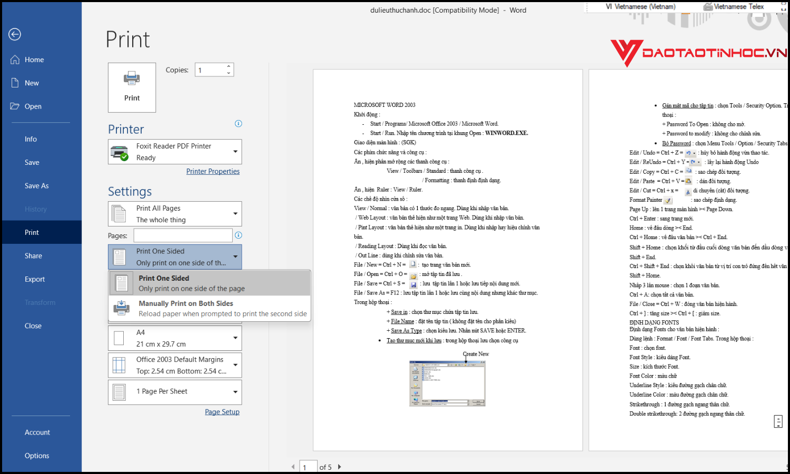The width and height of the screenshot is (790, 474).
Task: Click the Pages input field
Action: (x=183, y=235)
